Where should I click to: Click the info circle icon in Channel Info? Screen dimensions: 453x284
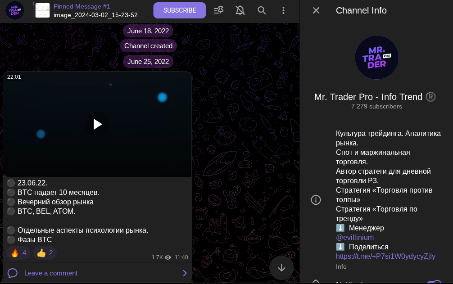(316, 200)
